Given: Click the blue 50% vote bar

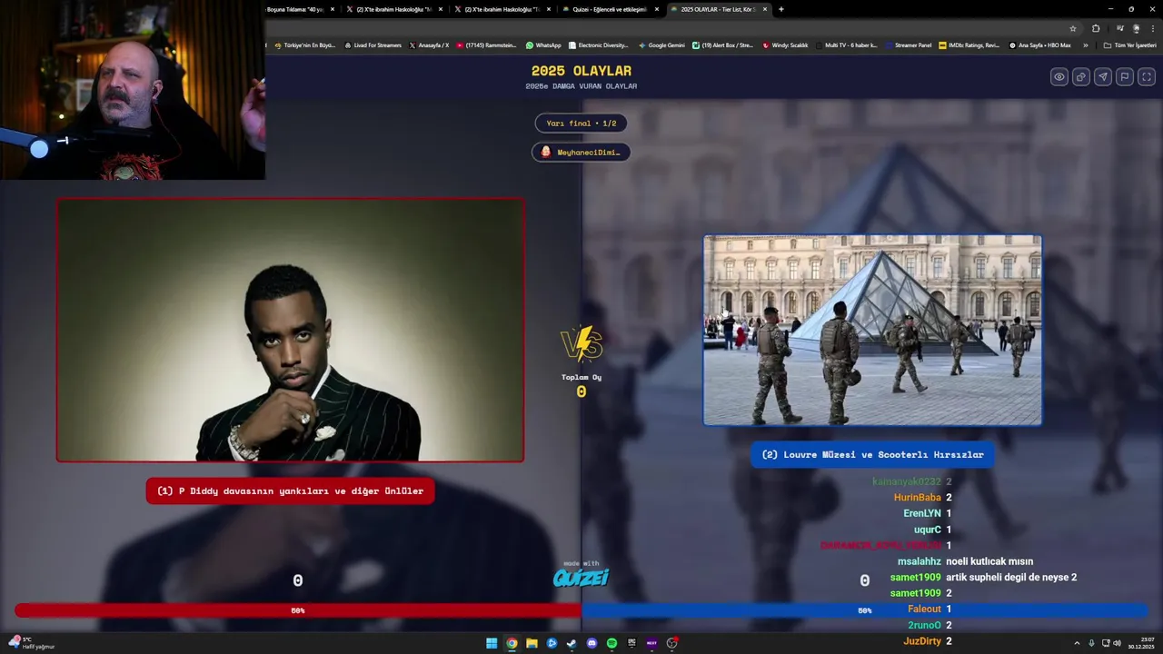Looking at the screenshot, I should coord(865,610).
